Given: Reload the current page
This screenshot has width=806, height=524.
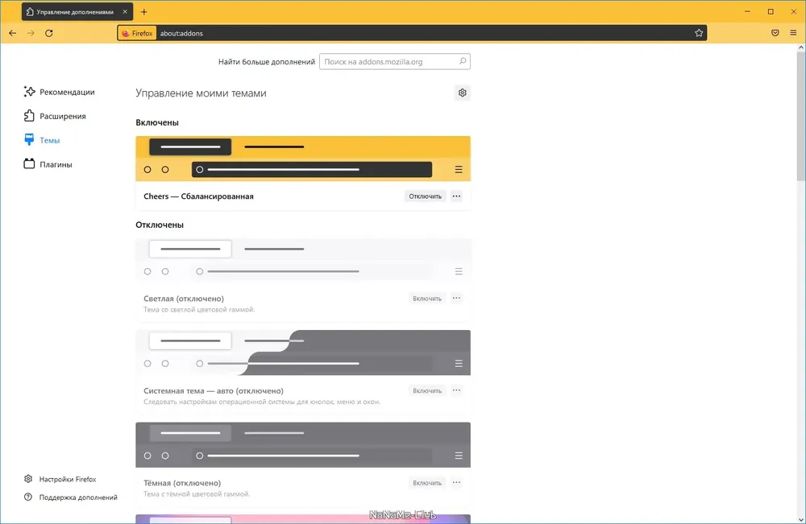Looking at the screenshot, I should click(49, 33).
